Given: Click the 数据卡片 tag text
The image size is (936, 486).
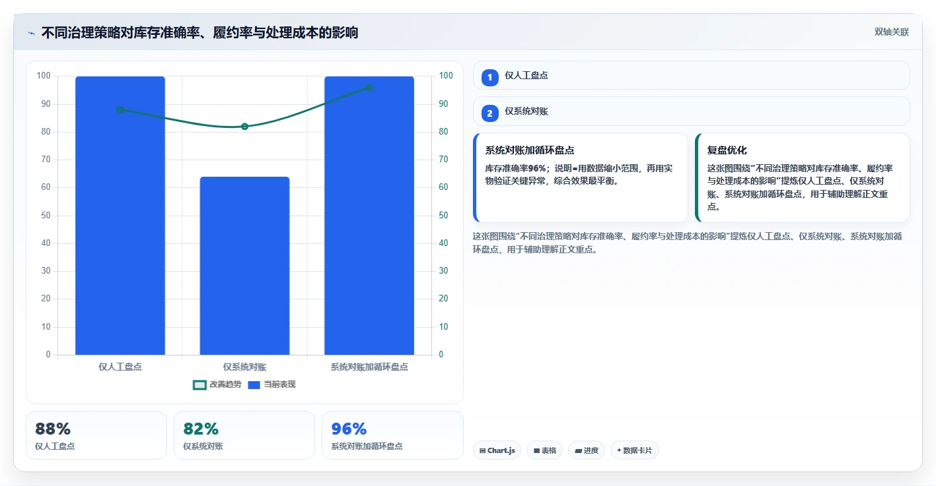Looking at the screenshot, I should point(637,451).
